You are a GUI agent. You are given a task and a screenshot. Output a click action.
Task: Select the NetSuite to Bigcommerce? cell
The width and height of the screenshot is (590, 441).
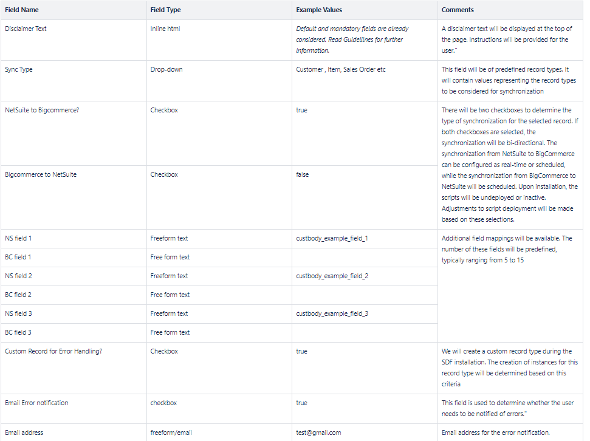pyautogui.click(x=42, y=110)
